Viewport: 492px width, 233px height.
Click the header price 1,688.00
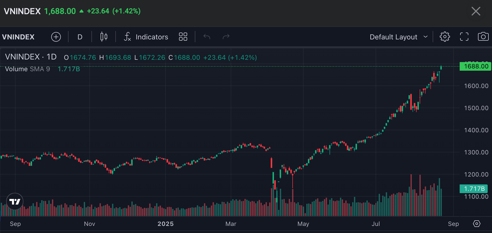tap(60, 11)
